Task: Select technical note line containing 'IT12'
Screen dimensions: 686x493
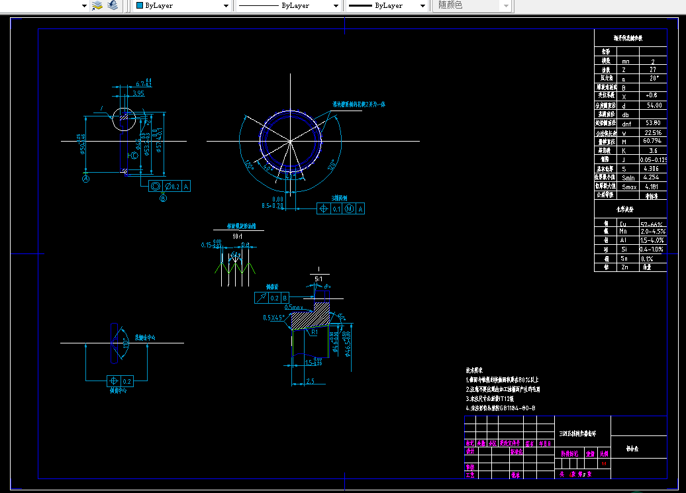Action: click(490, 398)
